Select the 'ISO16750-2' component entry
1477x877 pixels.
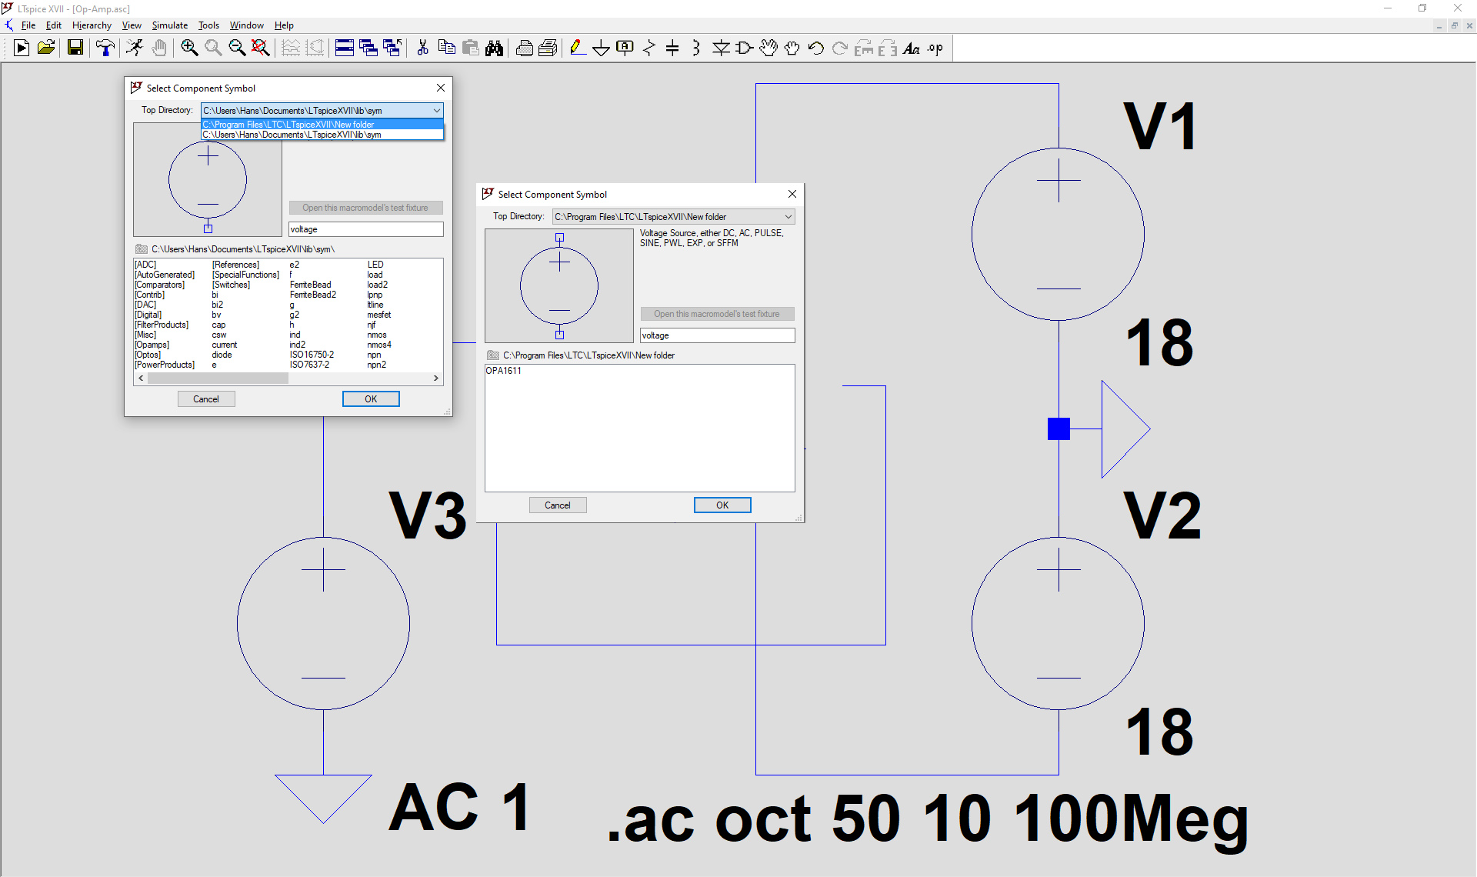pos(312,355)
